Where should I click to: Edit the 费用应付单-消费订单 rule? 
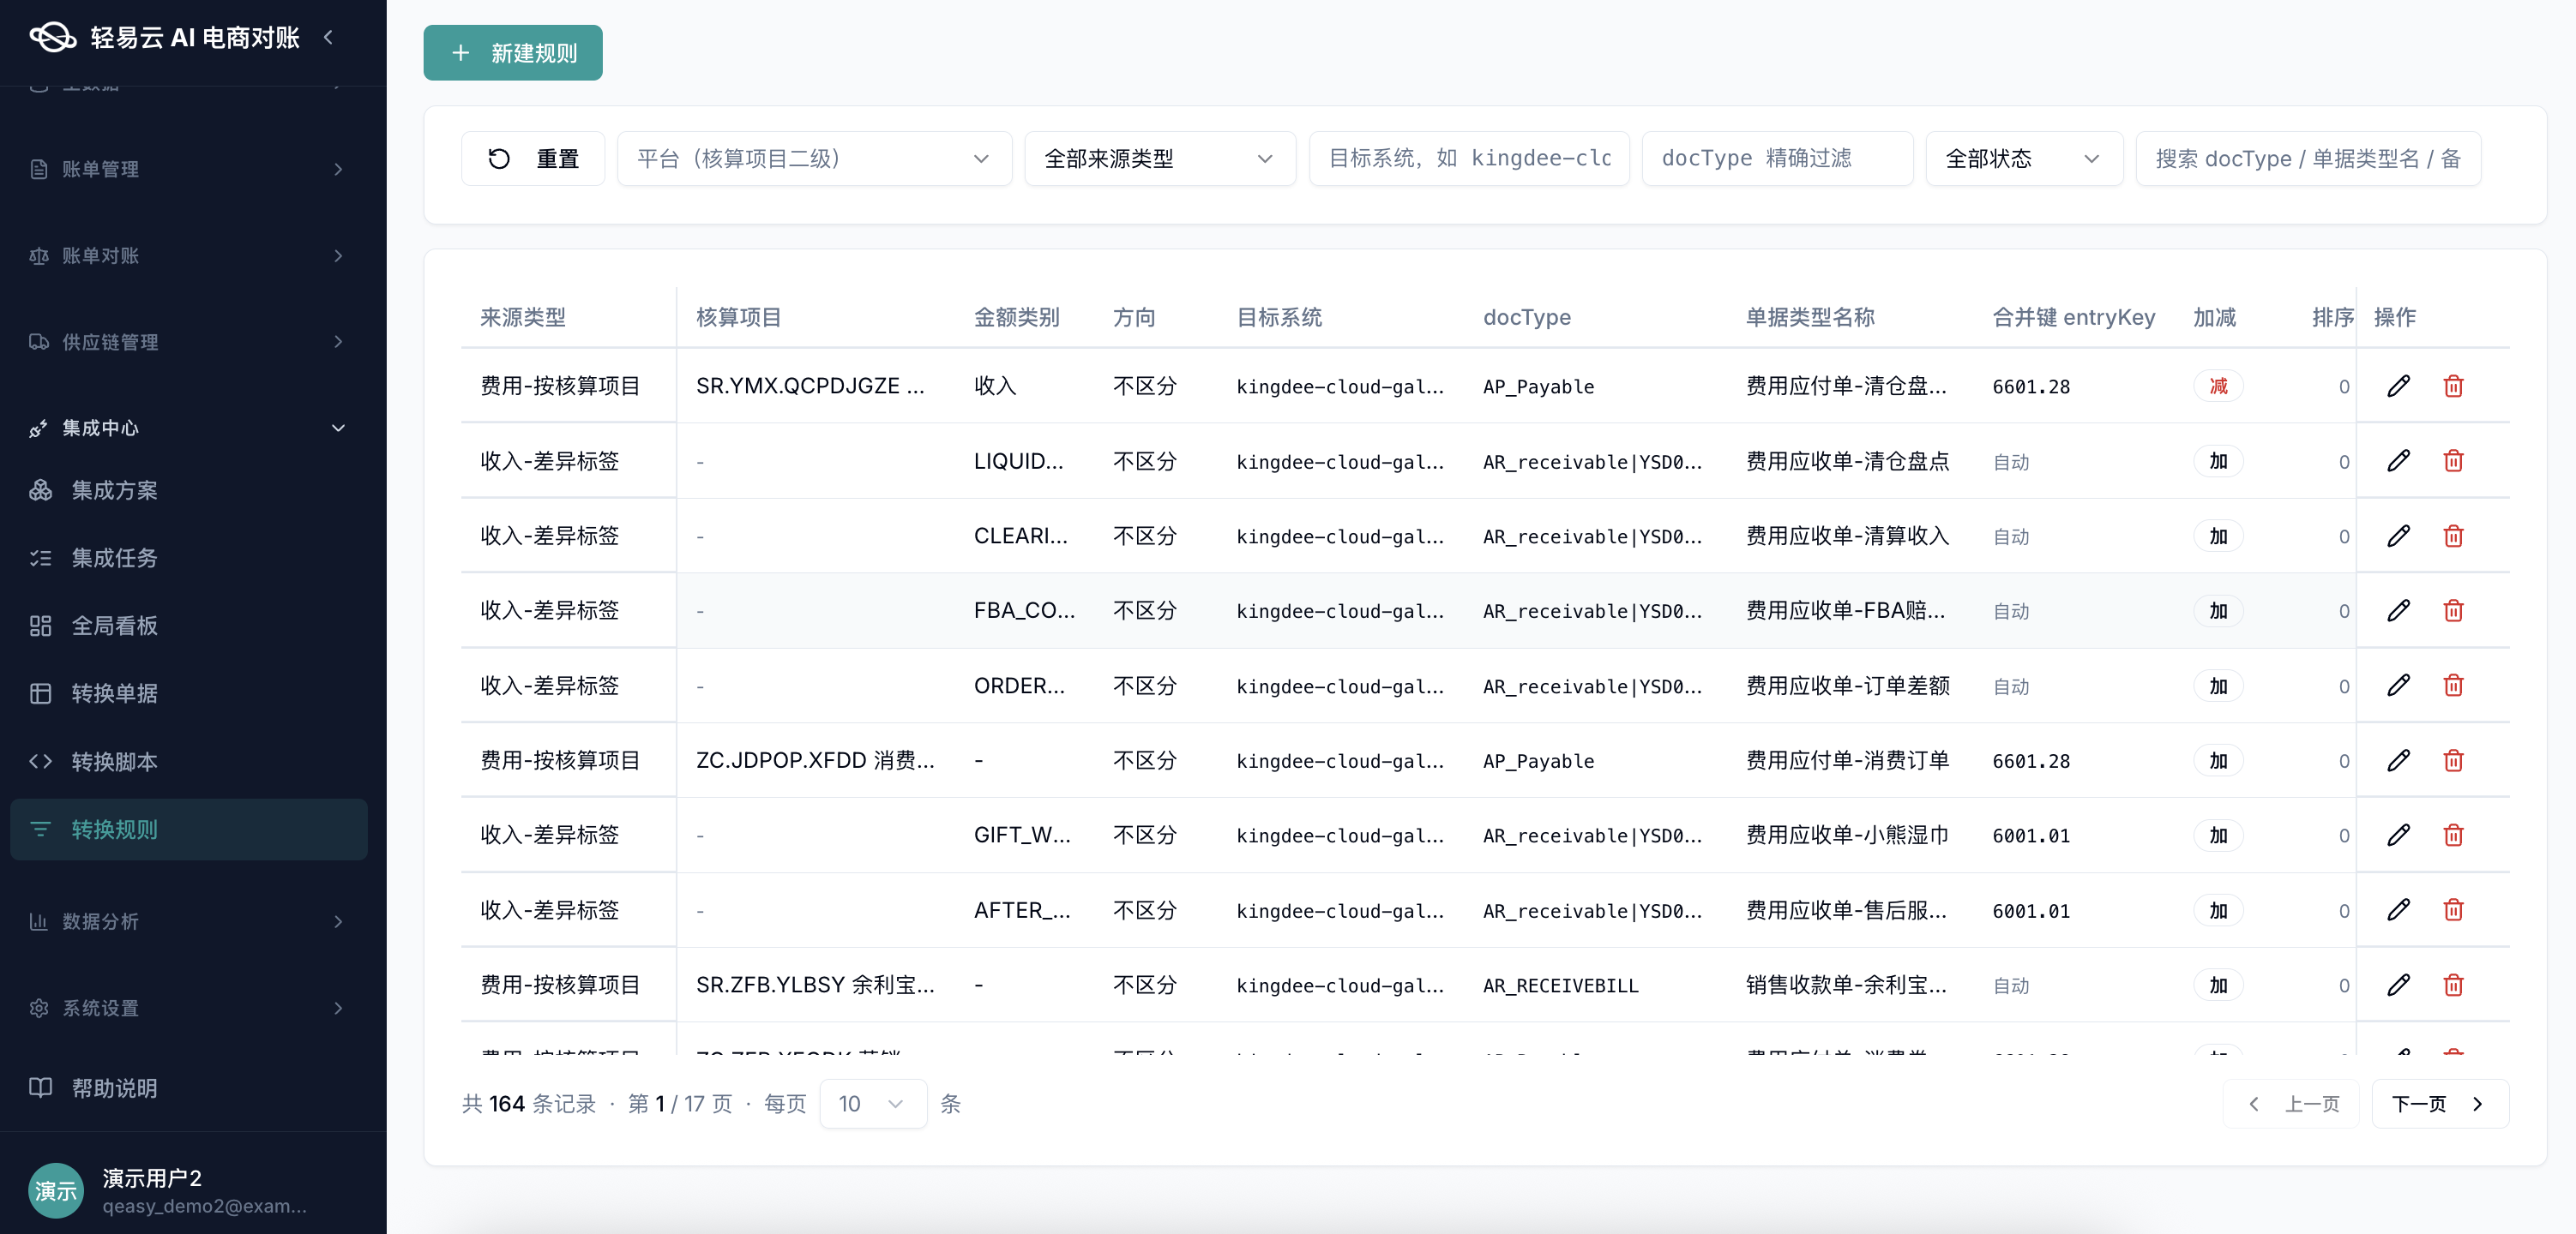tap(2398, 760)
